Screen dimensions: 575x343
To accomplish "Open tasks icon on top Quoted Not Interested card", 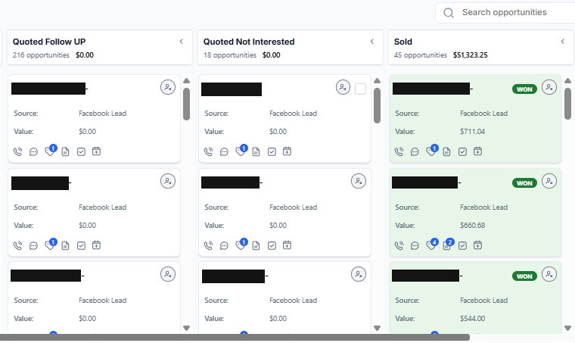I will 272,151.
